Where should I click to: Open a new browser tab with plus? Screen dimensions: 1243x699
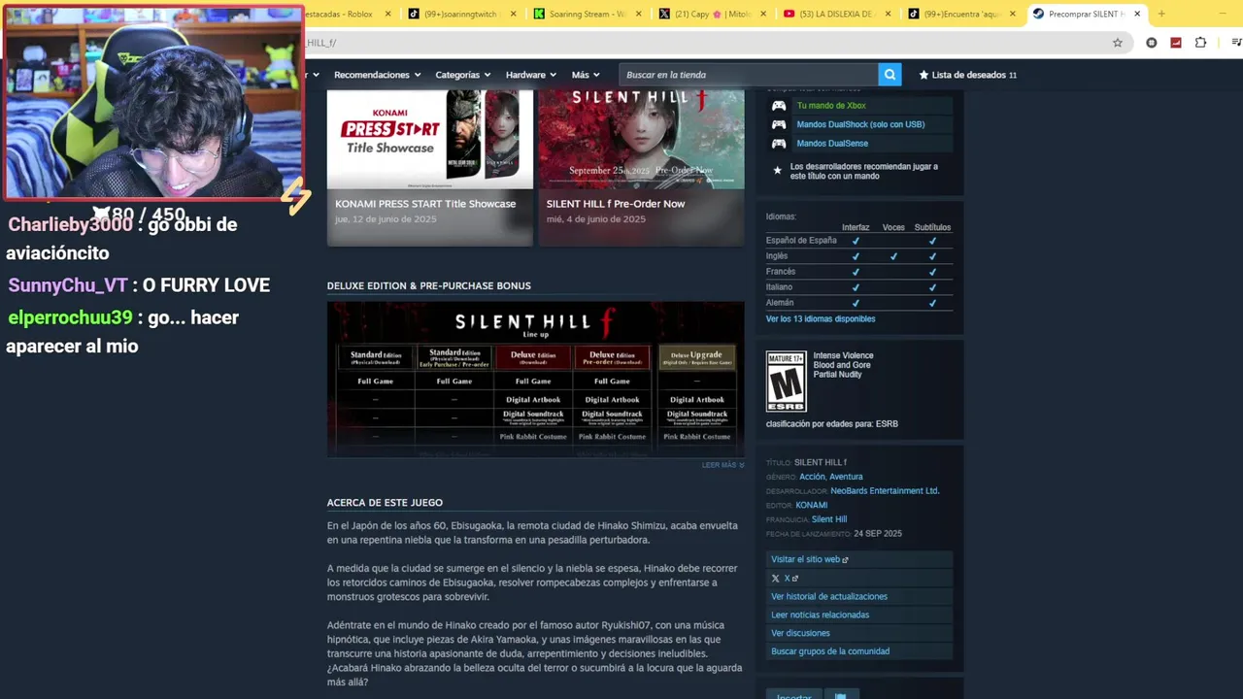pyautogui.click(x=1160, y=14)
